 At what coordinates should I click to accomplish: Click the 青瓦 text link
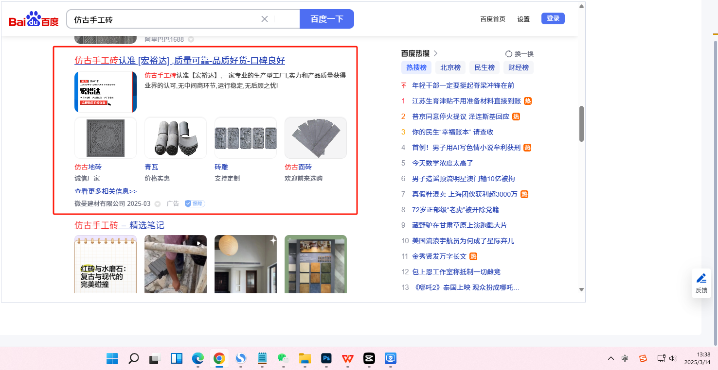(x=151, y=167)
